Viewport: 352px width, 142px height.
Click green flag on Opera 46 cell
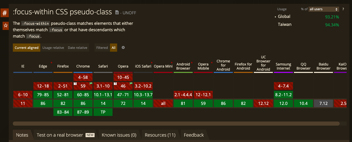pyautogui.click(x=131, y=83)
